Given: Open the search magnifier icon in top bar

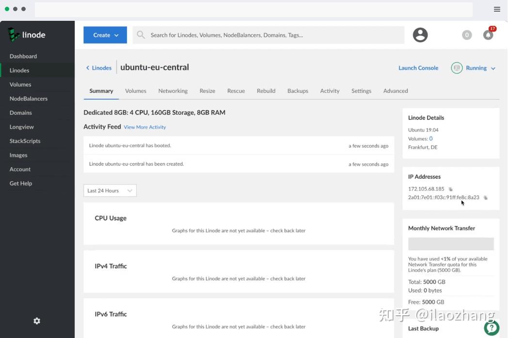Looking at the screenshot, I should click(x=141, y=34).
